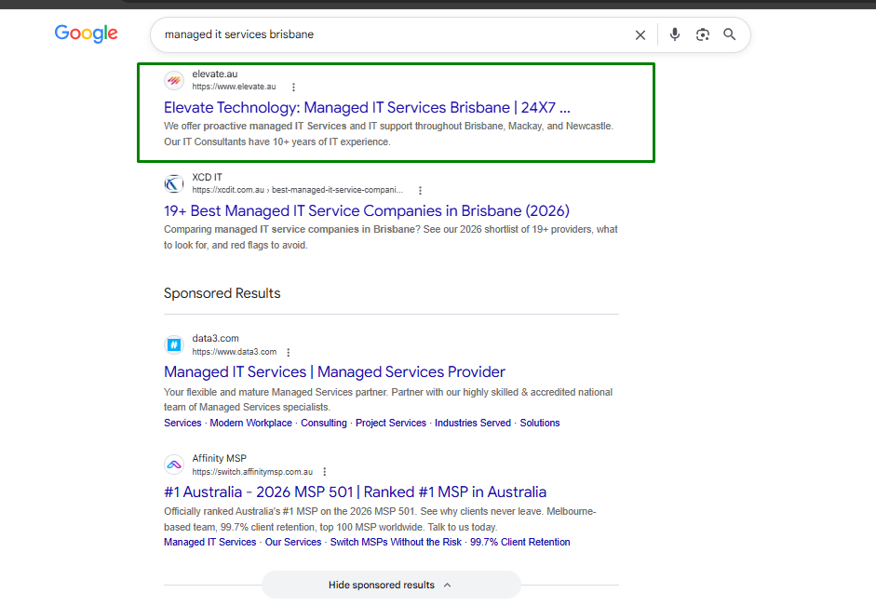876x606 pixels.
Task: Click the XCD IT site name
Action: point(207,177)
